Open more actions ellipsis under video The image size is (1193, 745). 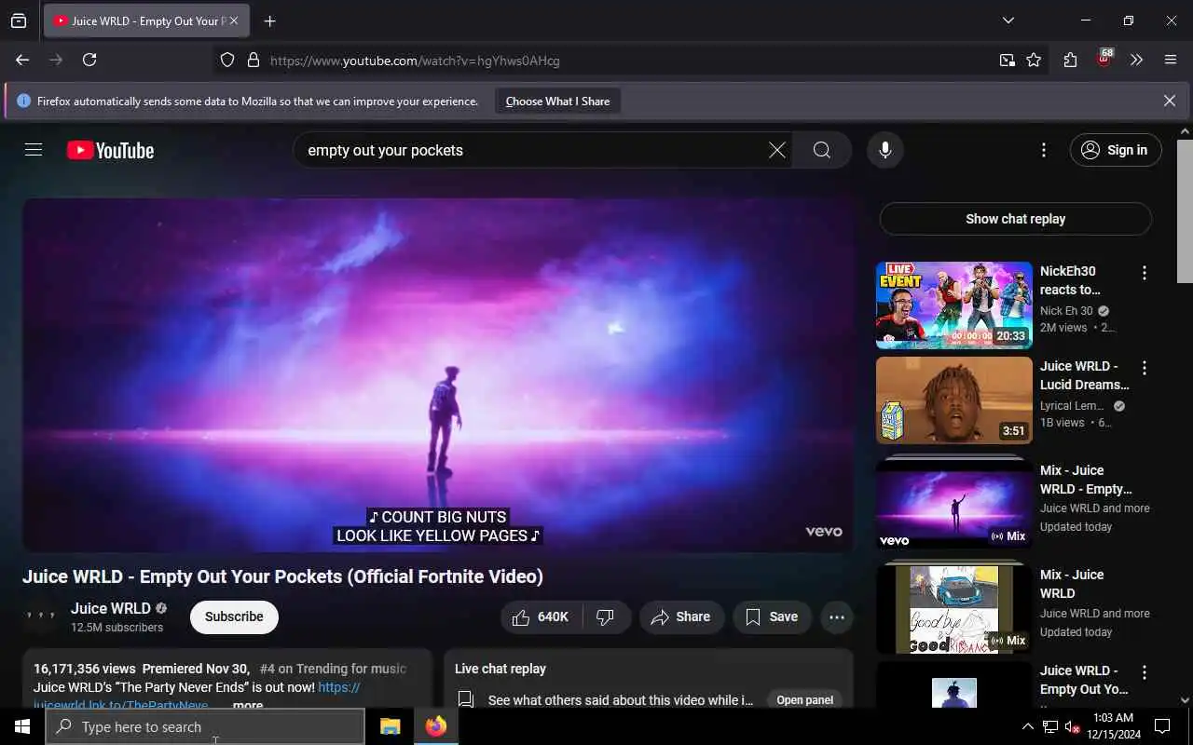[836, 616]
